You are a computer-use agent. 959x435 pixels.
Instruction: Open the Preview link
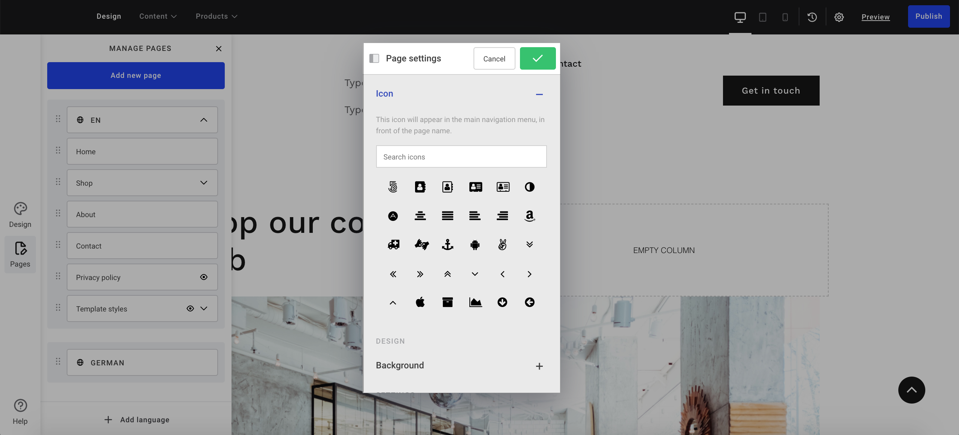tap(875, 17)
